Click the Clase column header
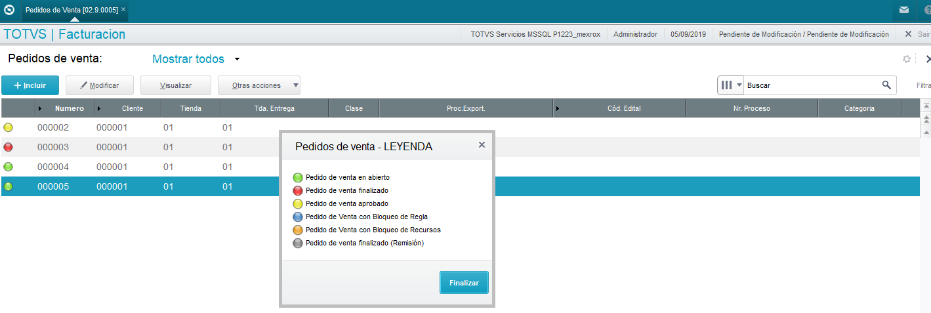931x313 pixels. coord(354,108)
